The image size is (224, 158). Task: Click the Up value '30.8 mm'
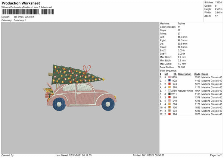click(183, 44)
